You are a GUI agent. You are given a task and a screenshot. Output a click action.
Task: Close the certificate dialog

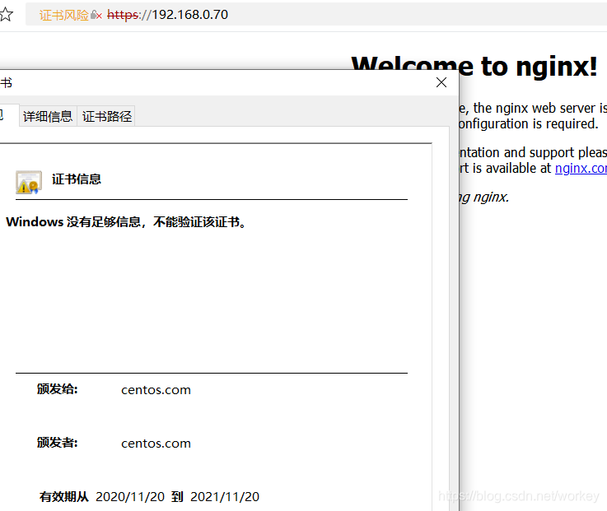tap(441, 82)
